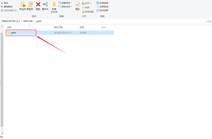The width and height of the screenshot is (212, 139).
Task: Click the Open (打开) folder button
Action: point(85,3)
